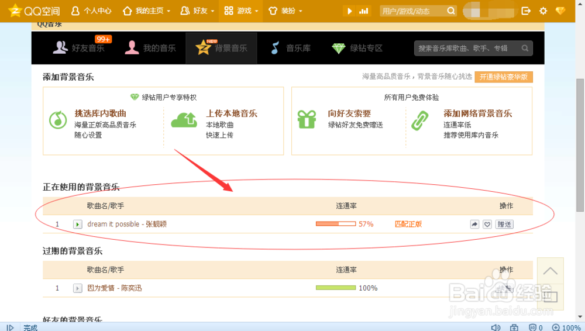The height and width of the screenshot is (331, 585).
Task: Click the status bar sidebar toggle icon
Action: pyautogui.click(x=10, y=327)
